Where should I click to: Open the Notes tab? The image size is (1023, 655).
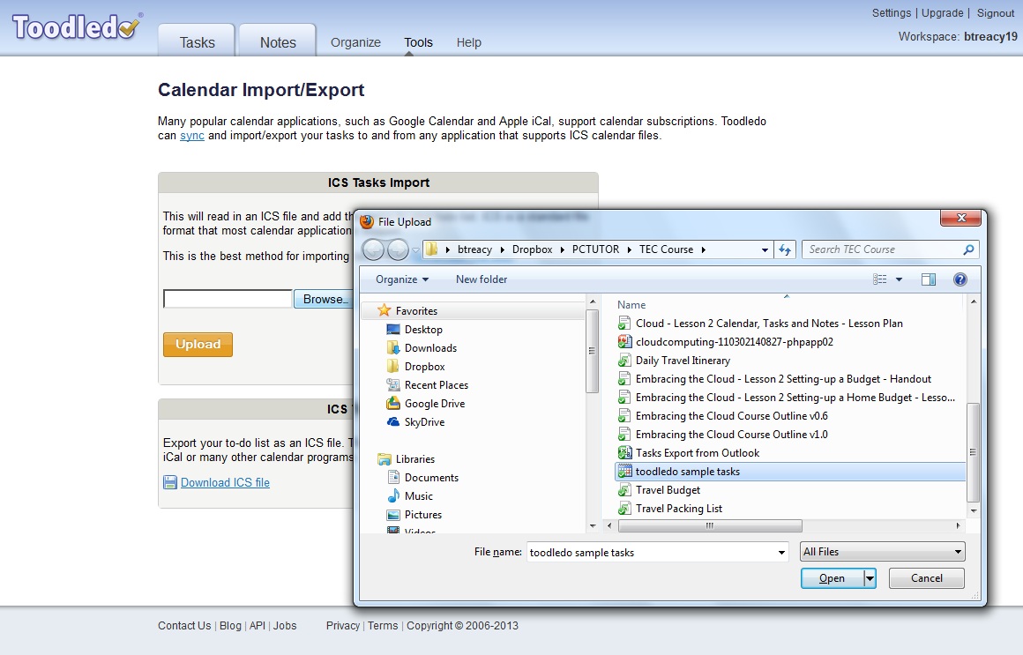click(x=278, y=41)
